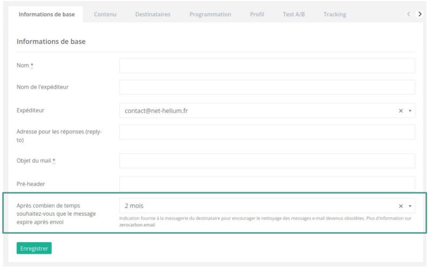Viewport: 430px width, 269px height.
Task: Click in the Nom input field
Action: [267, 65]
